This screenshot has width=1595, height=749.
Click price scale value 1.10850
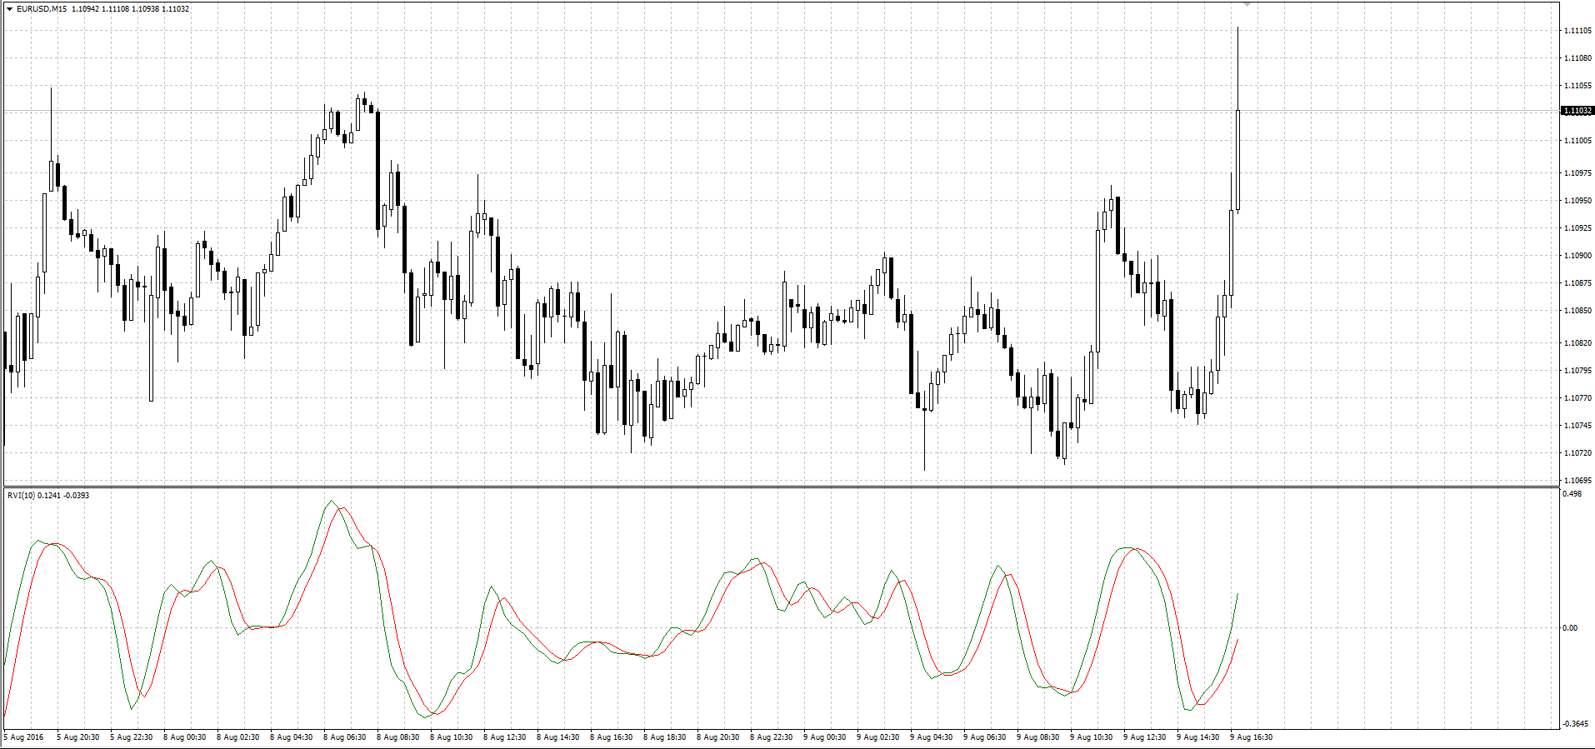(1577, 311)
